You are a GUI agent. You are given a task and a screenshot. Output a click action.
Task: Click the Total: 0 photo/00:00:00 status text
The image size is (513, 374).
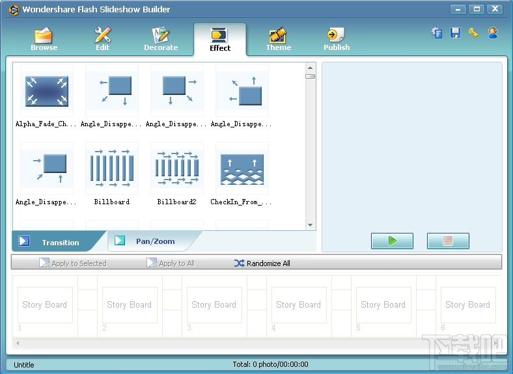click(x=270, y=364)
